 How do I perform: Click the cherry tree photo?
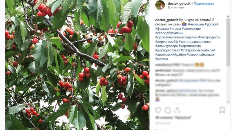pyautogui.click(x=77, y=65)
